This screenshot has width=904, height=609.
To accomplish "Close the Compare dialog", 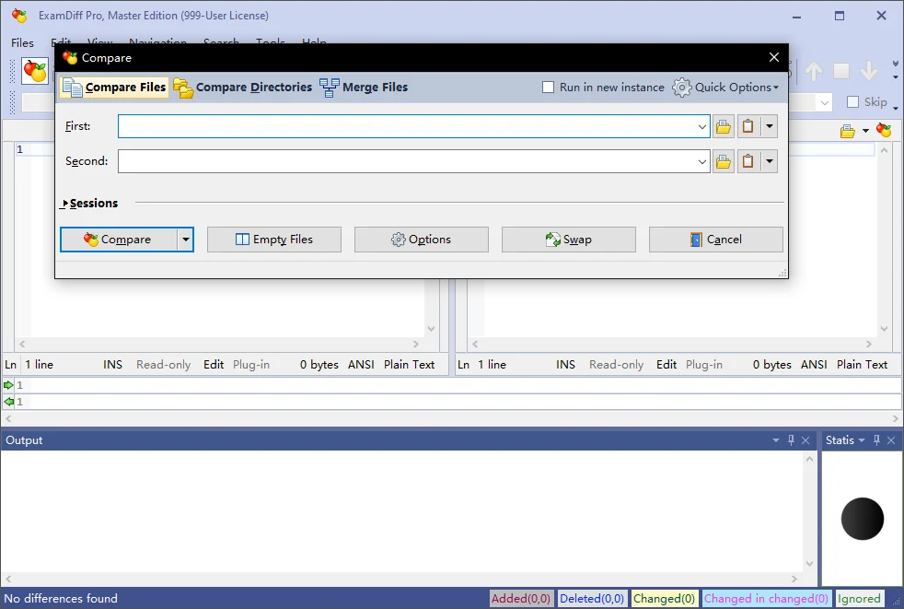I will pos(773,57).
